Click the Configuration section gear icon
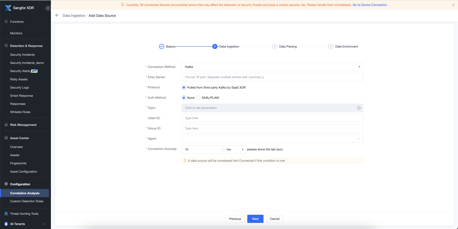 [x=6, y=184]
